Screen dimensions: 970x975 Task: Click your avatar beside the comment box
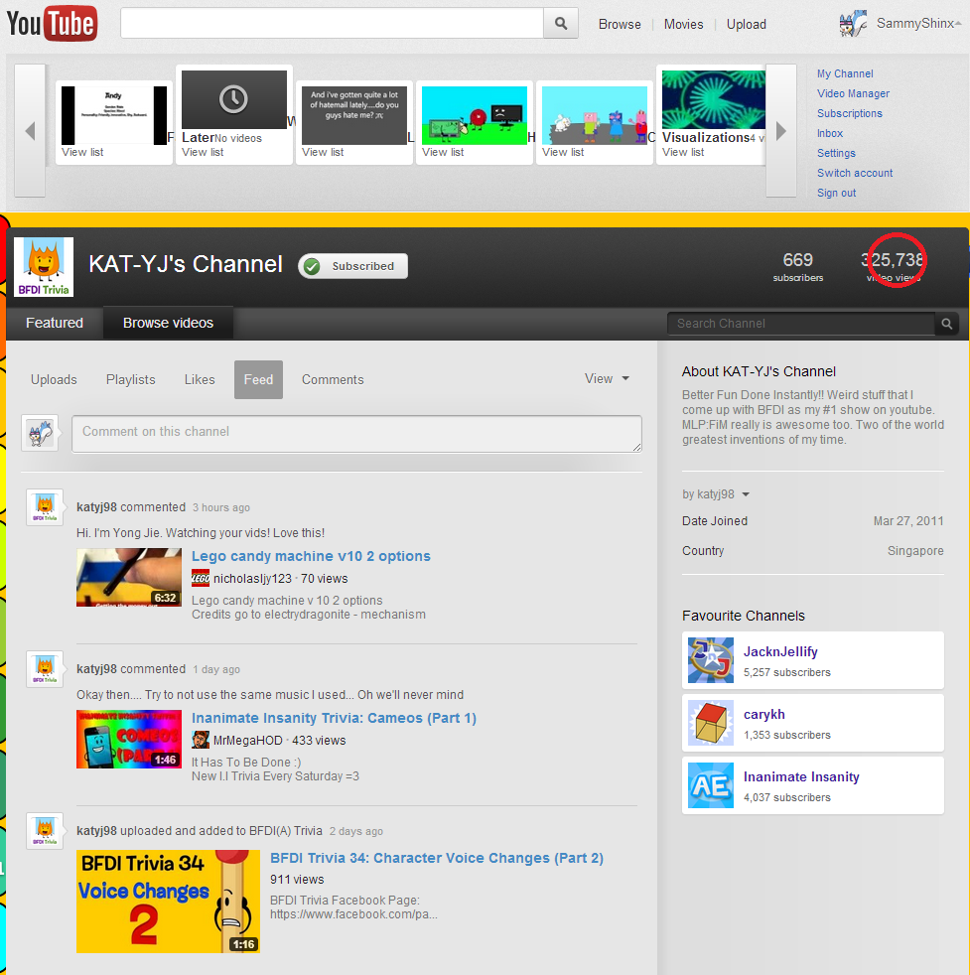[x=41, y=433]
